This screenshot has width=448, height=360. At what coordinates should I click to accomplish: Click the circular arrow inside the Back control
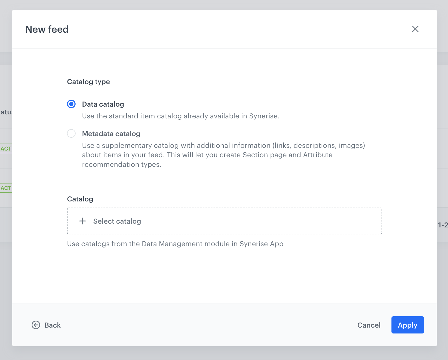36,325
